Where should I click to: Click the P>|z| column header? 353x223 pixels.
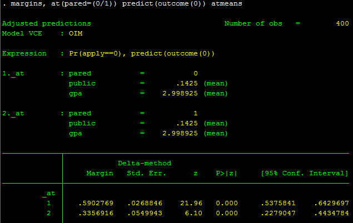[226, 174]
